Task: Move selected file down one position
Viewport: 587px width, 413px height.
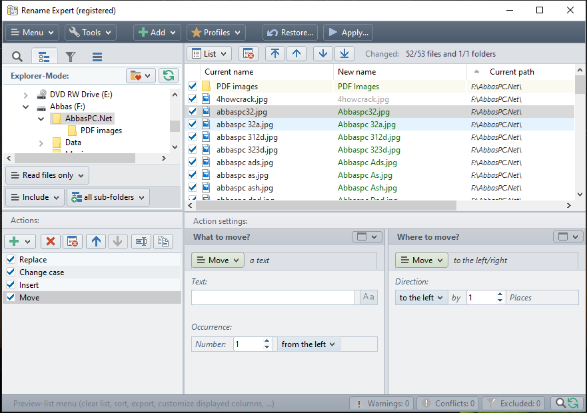Action: (x=323, y=54)
